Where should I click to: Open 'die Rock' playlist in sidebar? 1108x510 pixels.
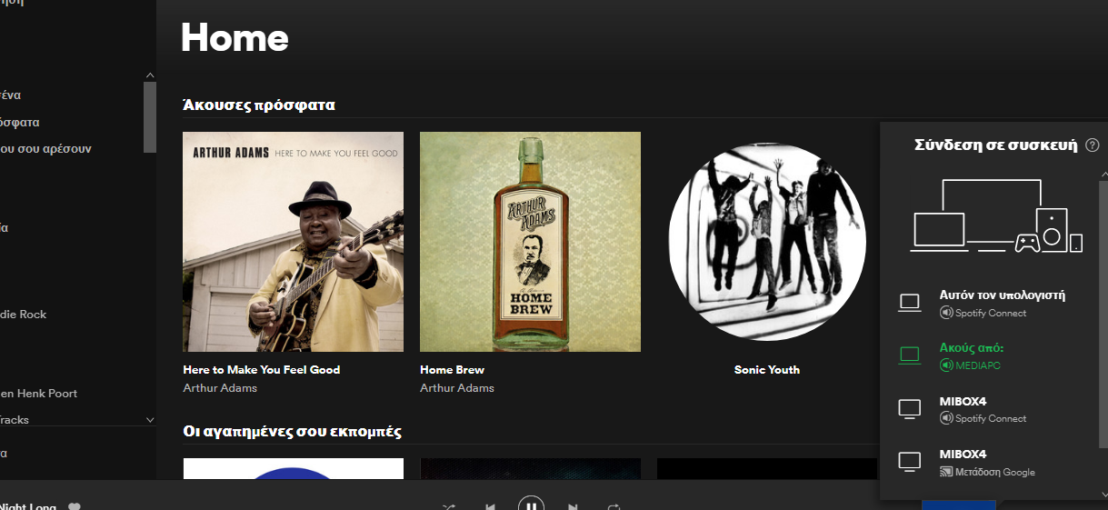(x=23, y=314)
